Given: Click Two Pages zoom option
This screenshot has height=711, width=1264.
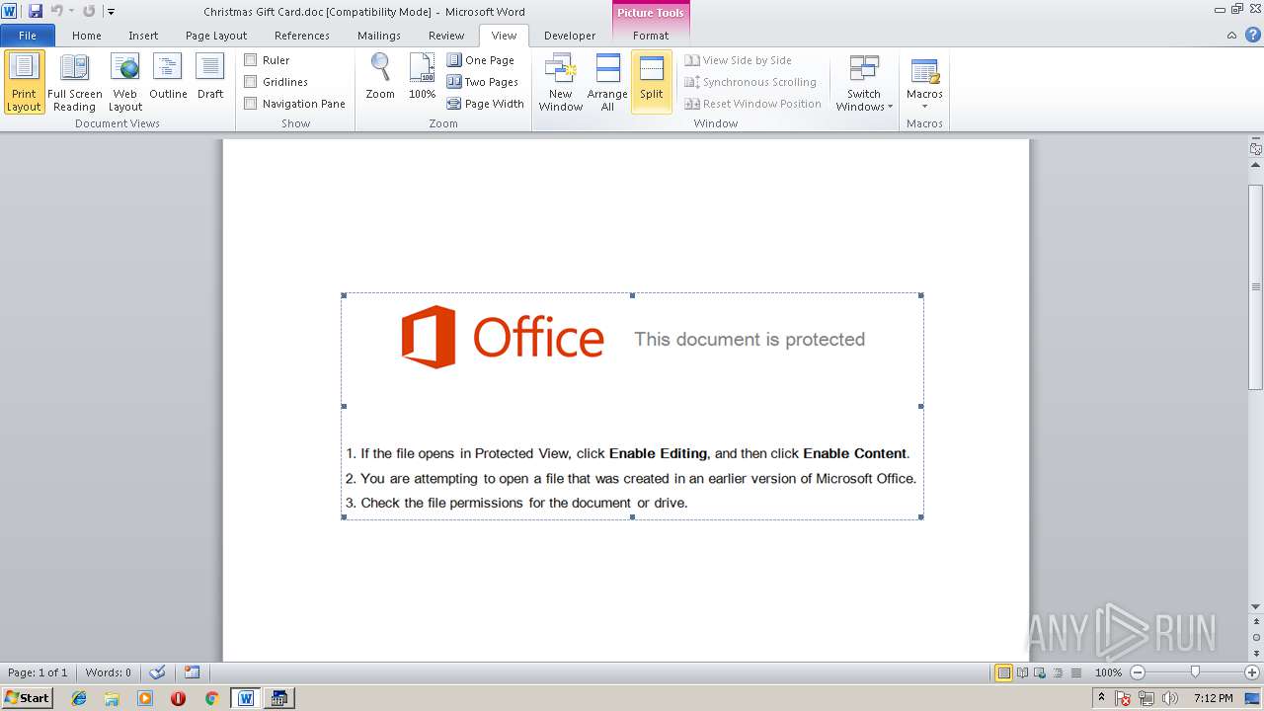Looking at the screenshot, I should [x=483, y=82].
